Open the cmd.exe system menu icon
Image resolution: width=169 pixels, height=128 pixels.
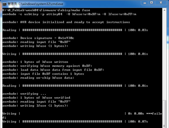[x=5, y=4]
